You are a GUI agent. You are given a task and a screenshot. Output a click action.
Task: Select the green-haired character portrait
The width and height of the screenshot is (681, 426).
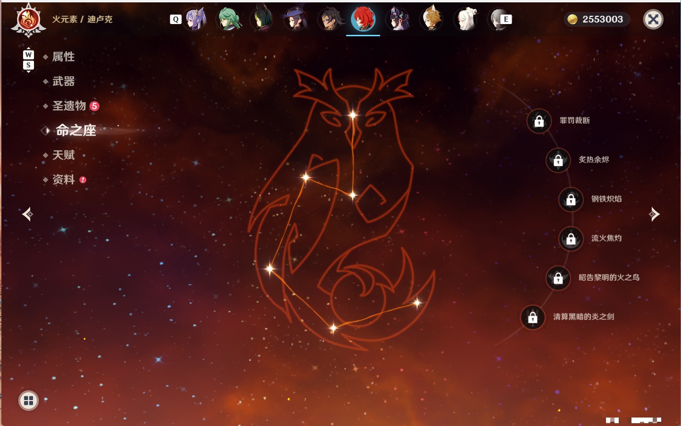229,19
